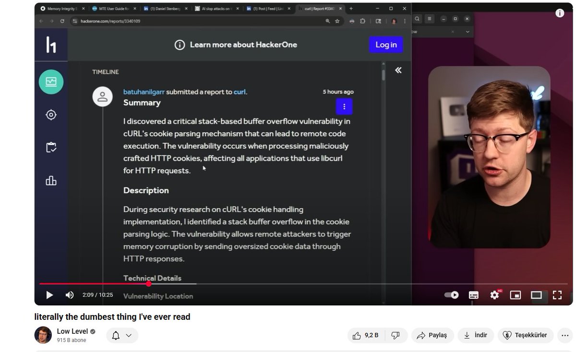
Task: Click the video title text
Action: [112, 317]
